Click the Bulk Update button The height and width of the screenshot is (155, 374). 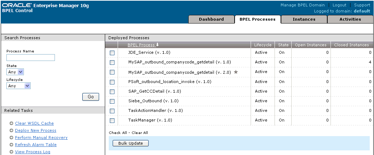(131, 143)
